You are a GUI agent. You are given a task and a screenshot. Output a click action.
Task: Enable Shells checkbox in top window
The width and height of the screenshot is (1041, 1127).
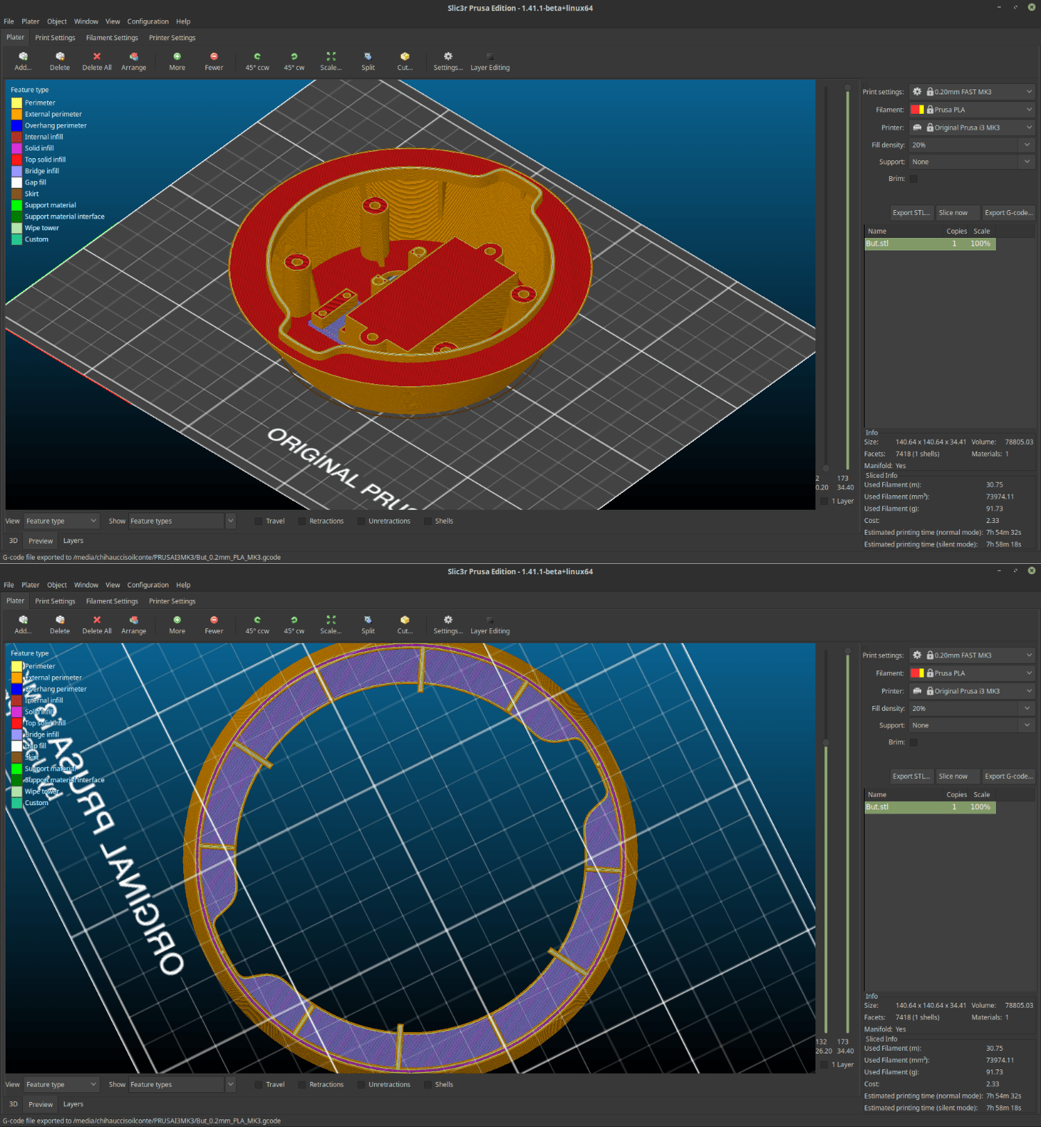coord(428,521)
